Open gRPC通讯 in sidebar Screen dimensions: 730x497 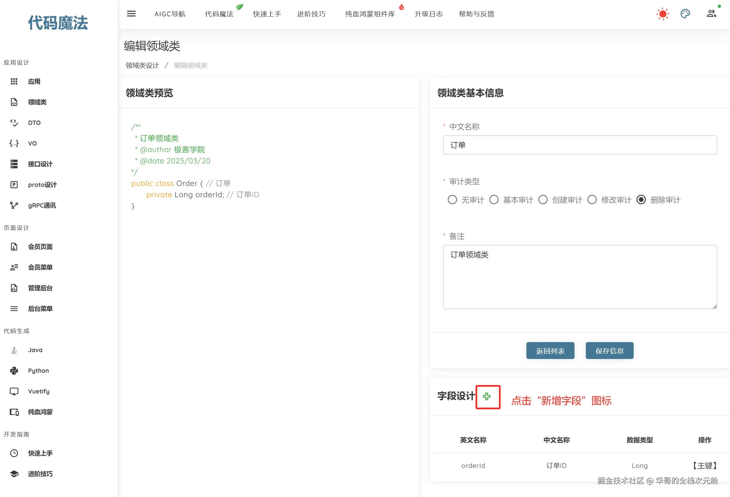[x=42, y=205]
